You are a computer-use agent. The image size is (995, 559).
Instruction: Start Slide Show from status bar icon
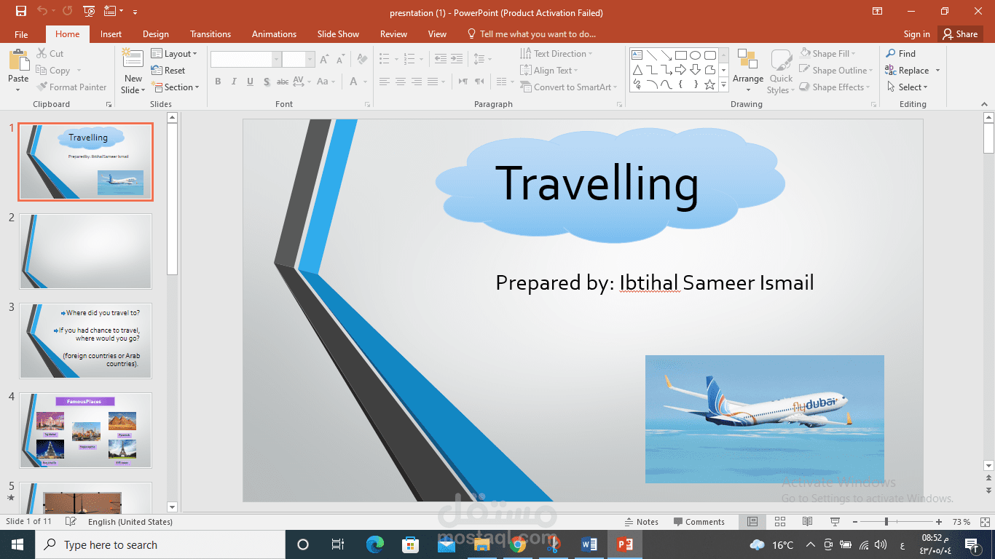[835, 522]
